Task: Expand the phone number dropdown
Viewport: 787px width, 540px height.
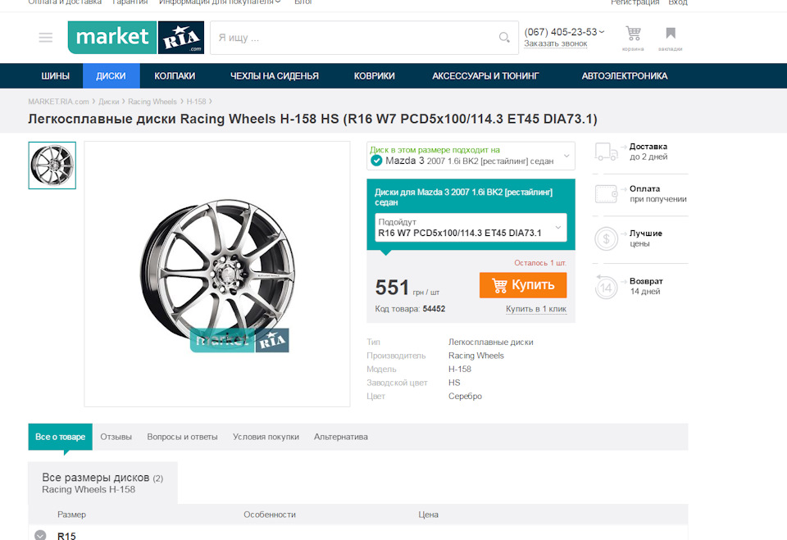Action: click(602, 32)
